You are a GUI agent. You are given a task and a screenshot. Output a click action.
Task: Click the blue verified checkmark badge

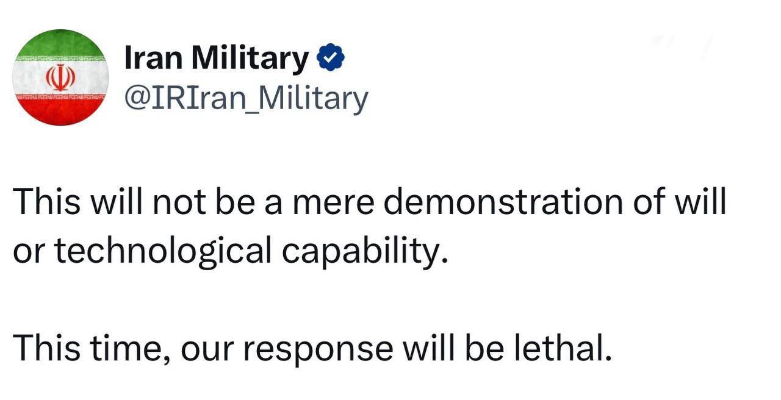[x=331, y=59]
